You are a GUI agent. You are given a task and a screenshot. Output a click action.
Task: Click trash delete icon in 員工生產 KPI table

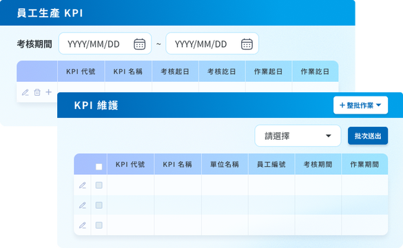(37, 92)
